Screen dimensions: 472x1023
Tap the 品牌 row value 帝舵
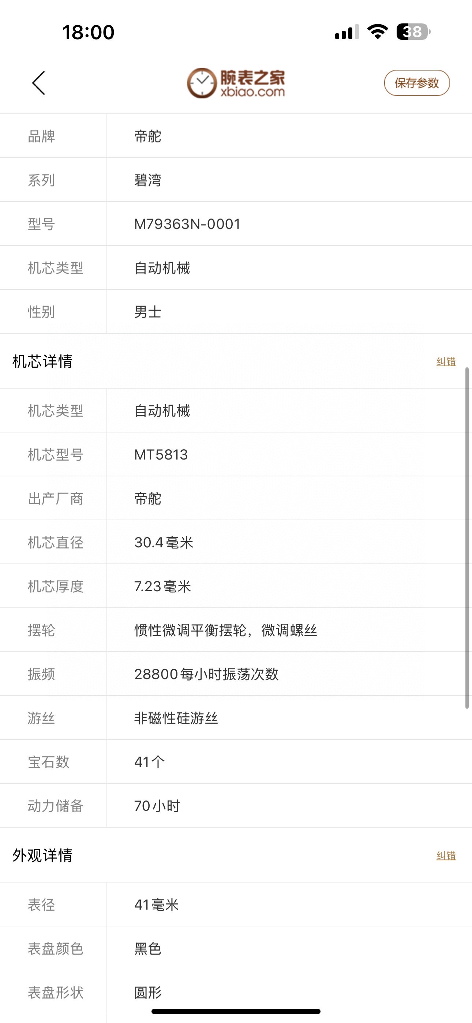(148, 136)
